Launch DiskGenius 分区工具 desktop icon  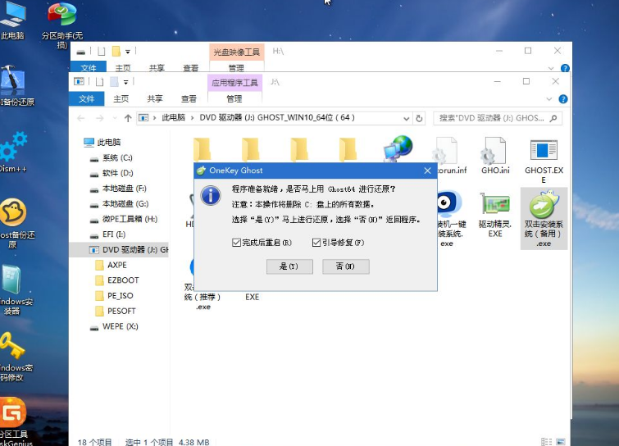tap(14, 421)
